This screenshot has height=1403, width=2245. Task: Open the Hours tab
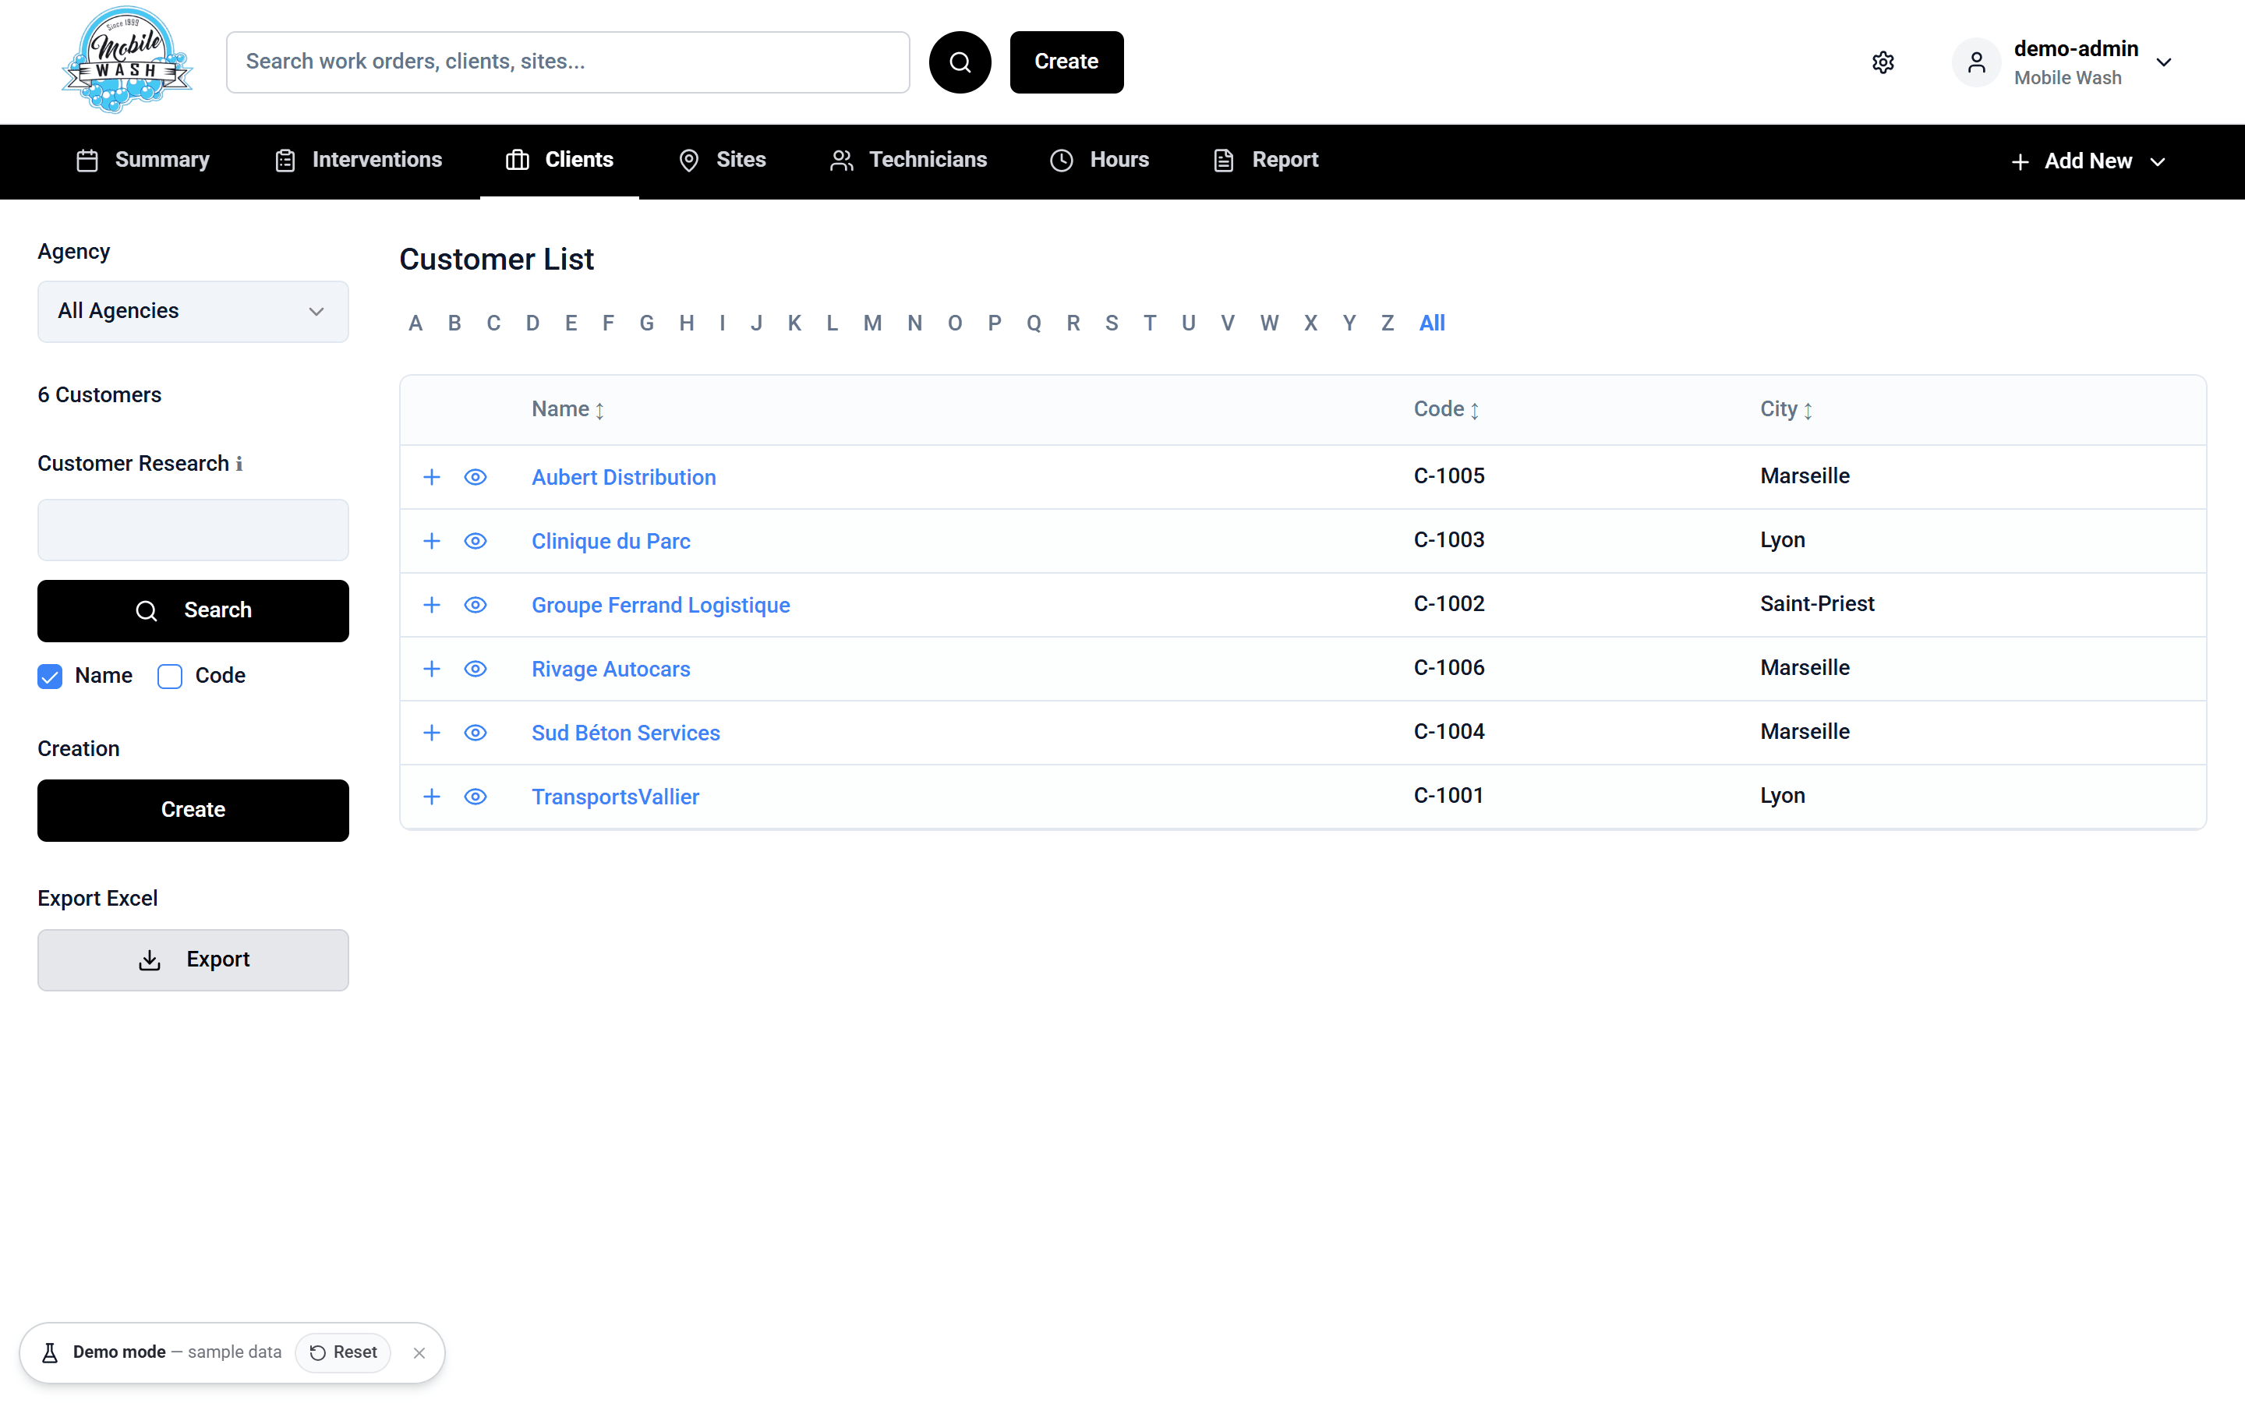click(1099, 161)
